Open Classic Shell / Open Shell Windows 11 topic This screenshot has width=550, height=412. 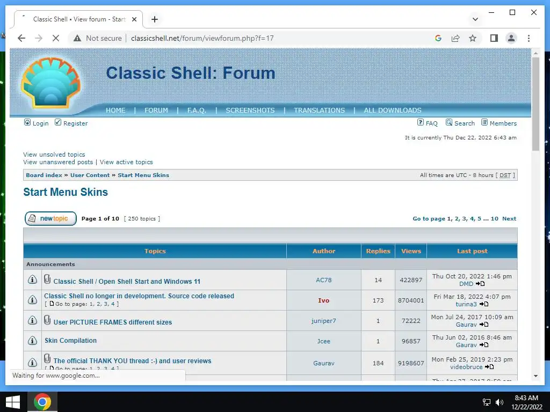[127, 281]
